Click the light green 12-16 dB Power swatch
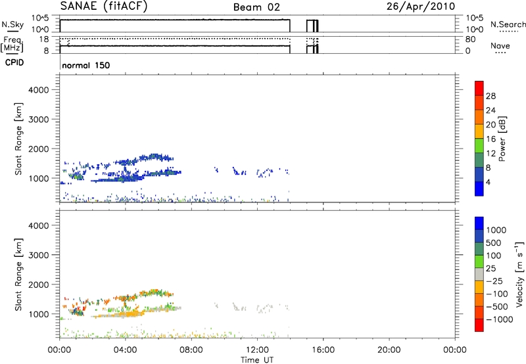The image size is (526, 364). point(479,145)
